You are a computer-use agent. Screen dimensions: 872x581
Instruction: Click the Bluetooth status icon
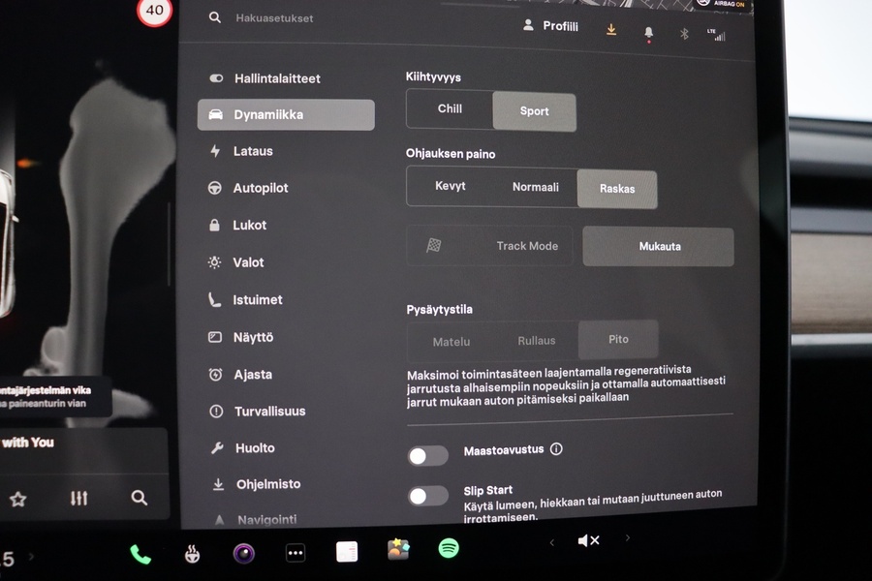pyautogui.click(x=683, y=33)
